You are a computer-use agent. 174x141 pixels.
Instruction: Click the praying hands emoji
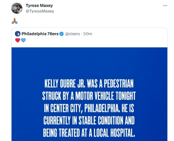point(15,21)
